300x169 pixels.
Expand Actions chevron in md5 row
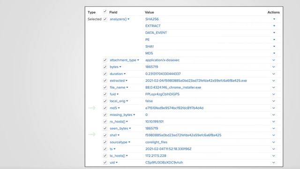pyautogui.click(x=274, y=108)
